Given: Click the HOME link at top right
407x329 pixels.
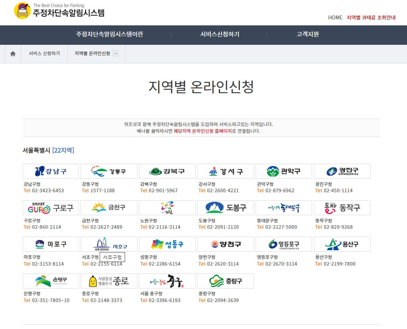Looking at the screenshot, I should pyautogui.click(x=335, y=17).
